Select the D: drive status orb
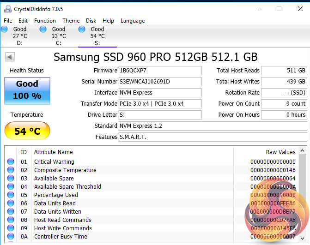Viewport: 310px width, 245px height. point(4,30)
